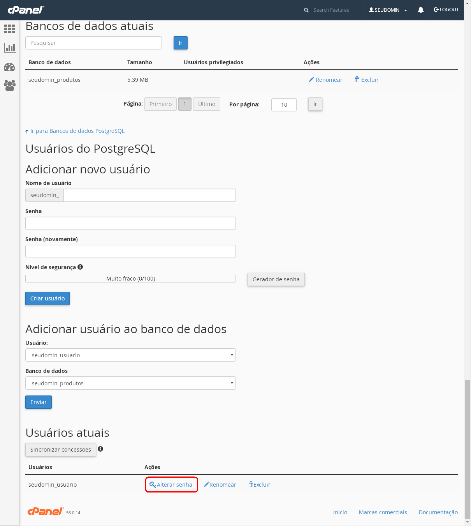Open the Banco de dados dropdown
Screen dimensions: 471x526
130,383
